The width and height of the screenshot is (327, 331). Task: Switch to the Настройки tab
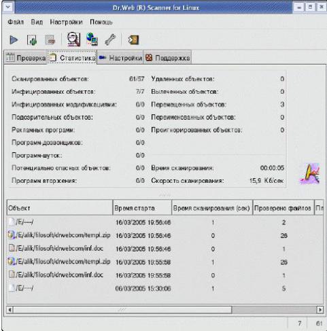(x=120, y=58)
